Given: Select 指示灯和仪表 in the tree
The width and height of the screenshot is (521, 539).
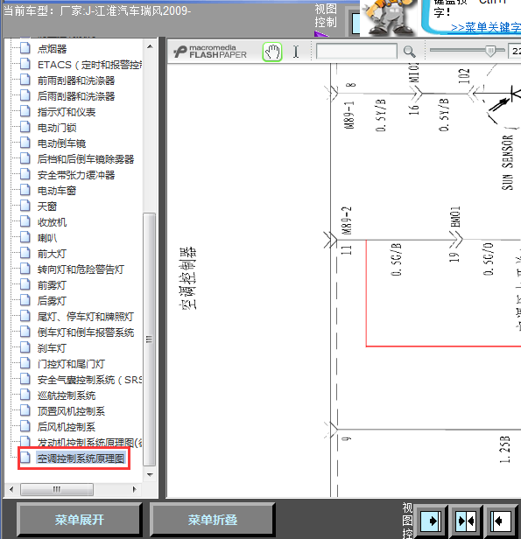Looking at the screenshot, I should pos(67,112).
